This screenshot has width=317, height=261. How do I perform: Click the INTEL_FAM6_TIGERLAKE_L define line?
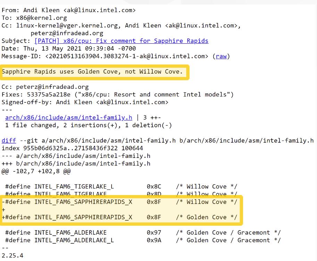click(x=121, y=186)
